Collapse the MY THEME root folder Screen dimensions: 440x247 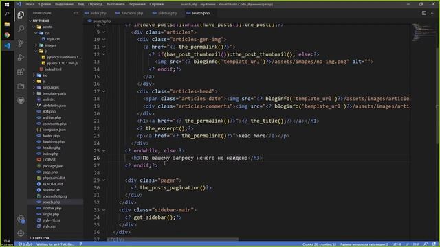[x=30, y=21]
